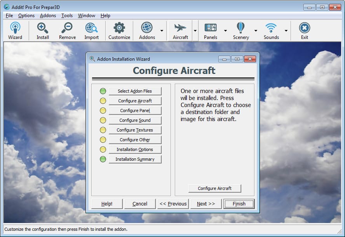
Task: Click the Scenery balloon icon
Action: coord(241,31)
